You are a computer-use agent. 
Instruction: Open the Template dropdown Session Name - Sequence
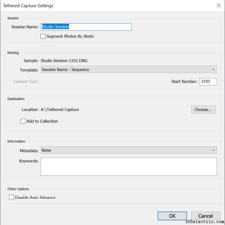click(x=129, y=69)
